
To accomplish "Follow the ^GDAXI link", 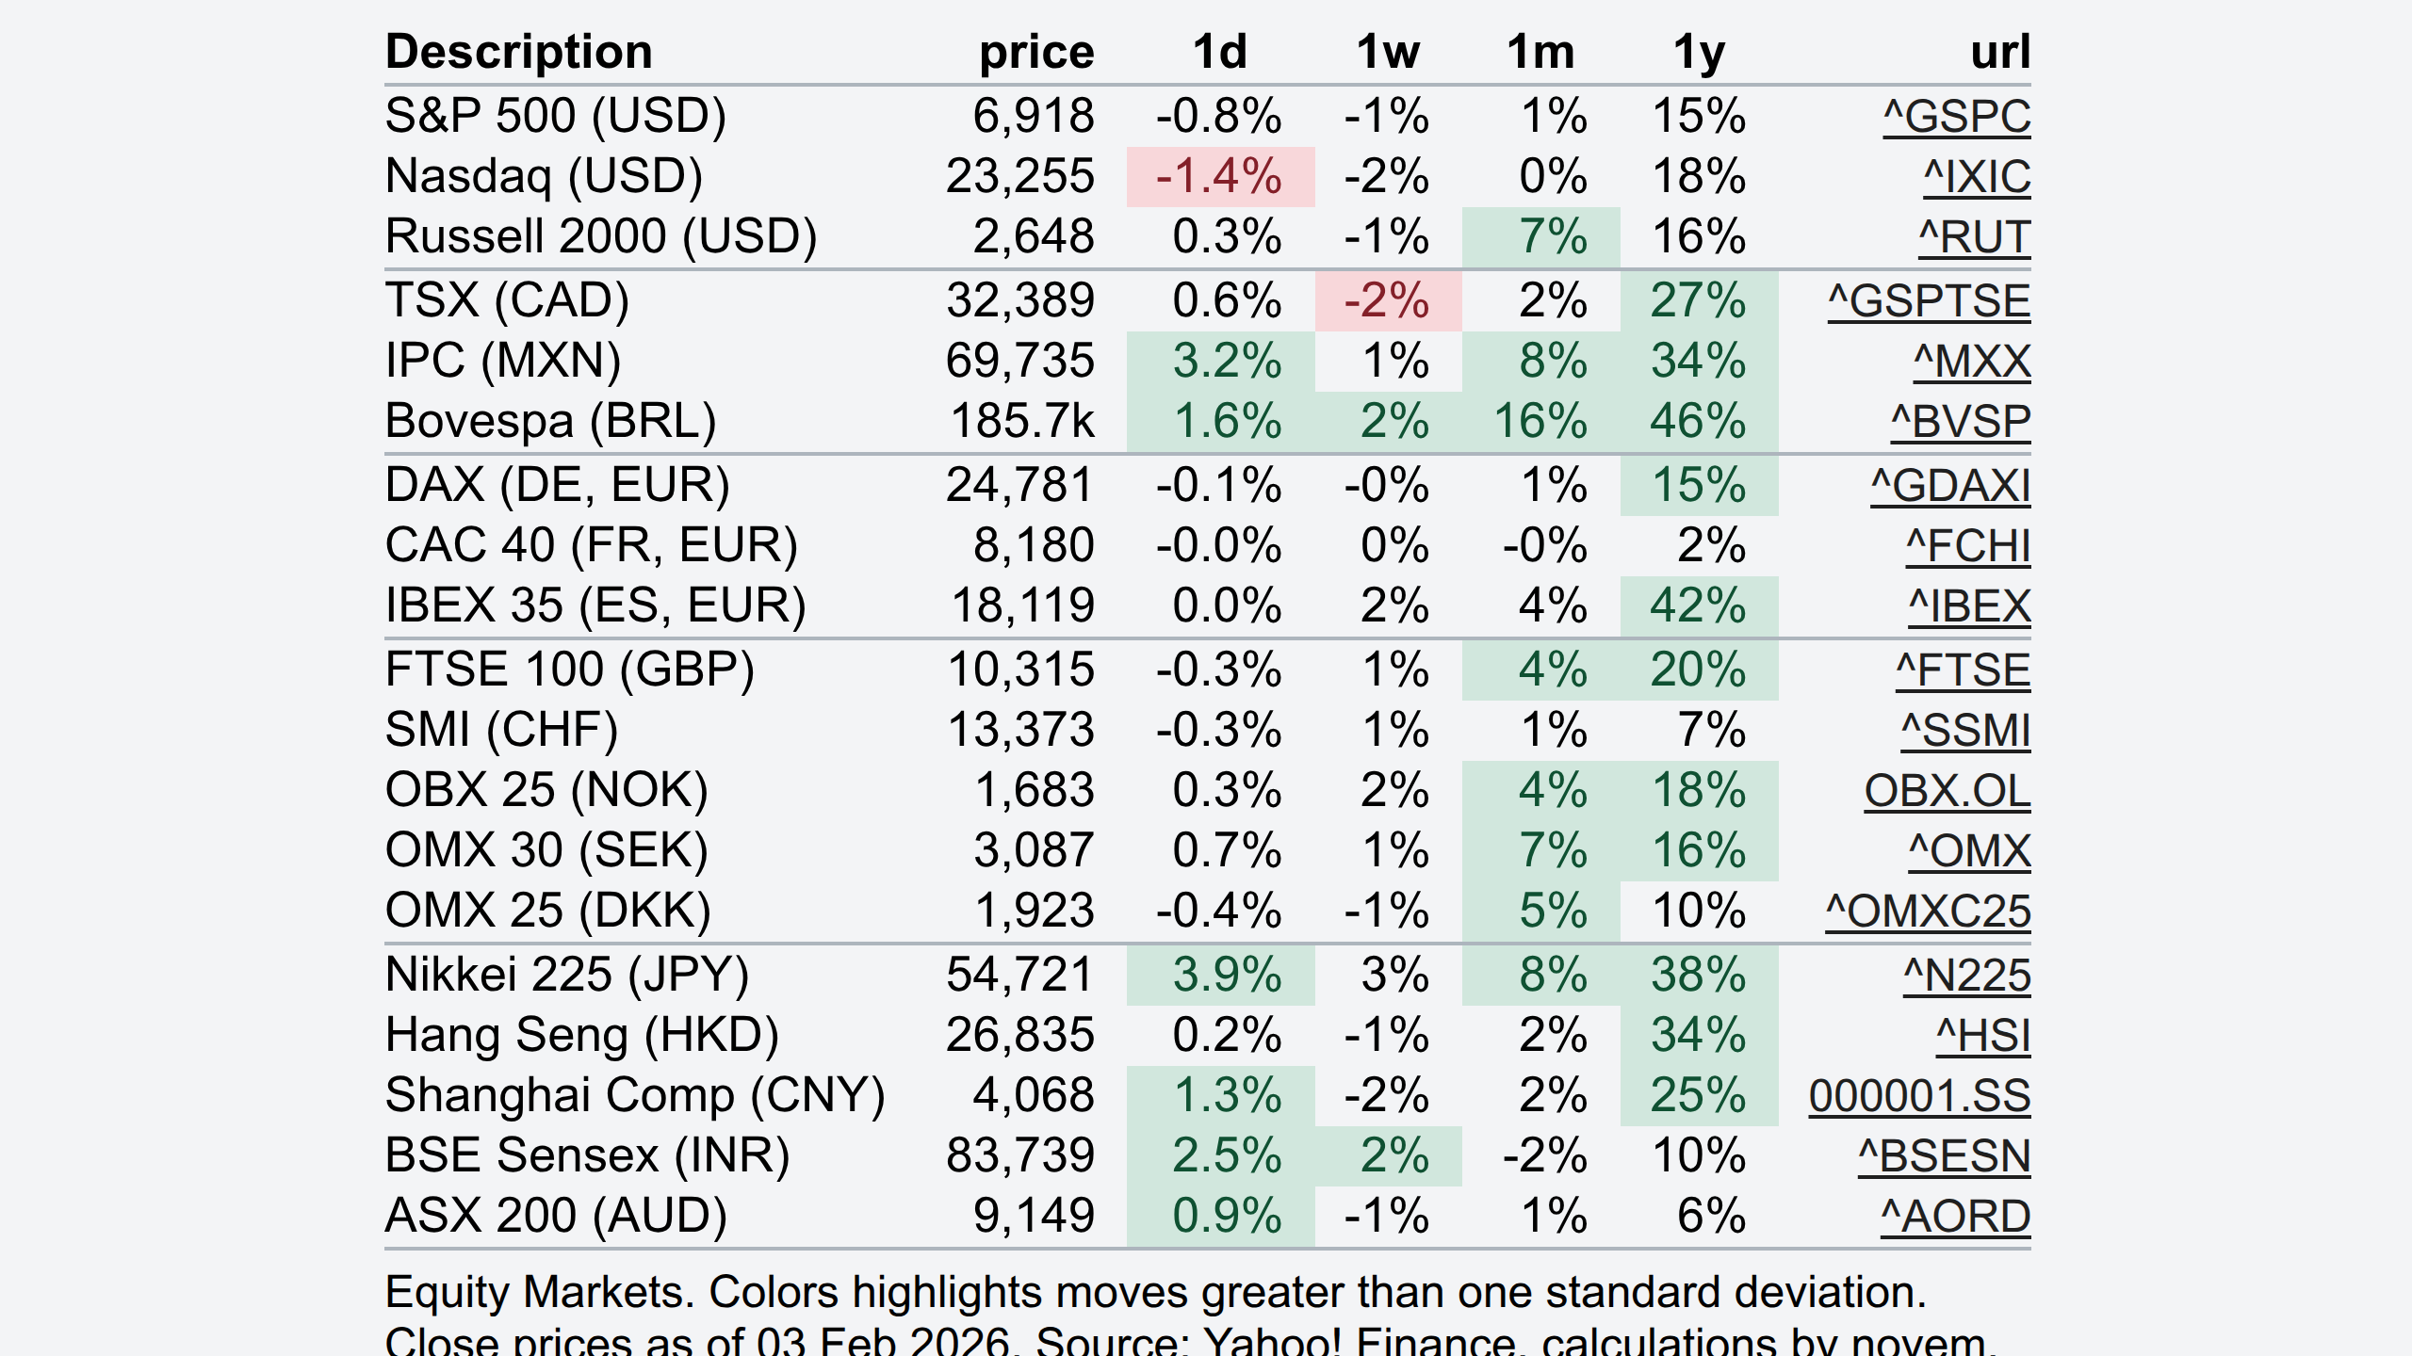I will click(1950, 486).
